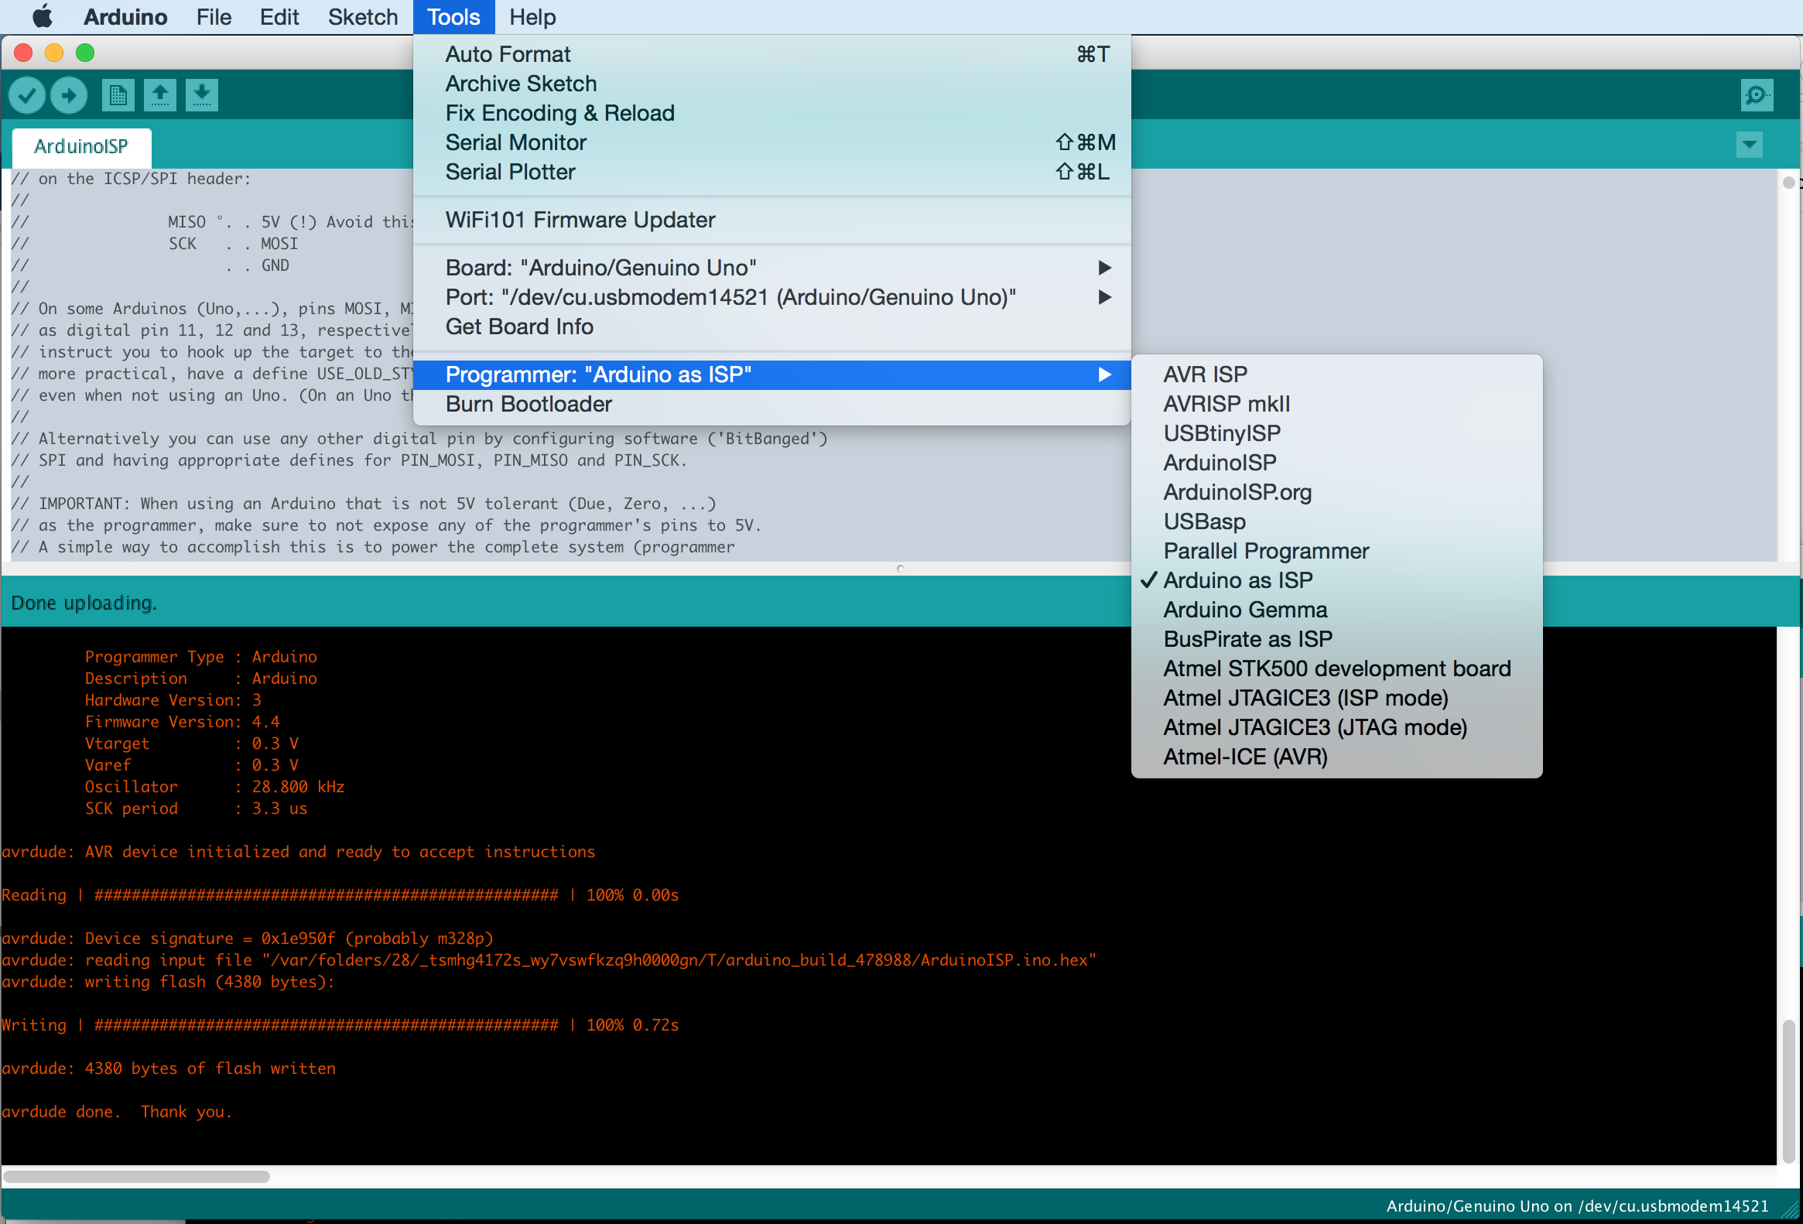Select Atmel JTAGICE3 (ISP mode)
Image resolution: width=1803 pixels, height=1224 pixels.
[1336, 699]
